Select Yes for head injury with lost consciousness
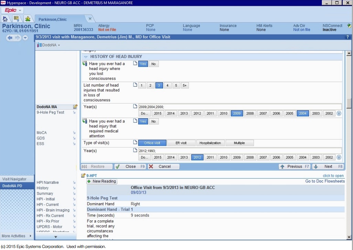The width and height of the screenshot is (353, 250). 143,64
